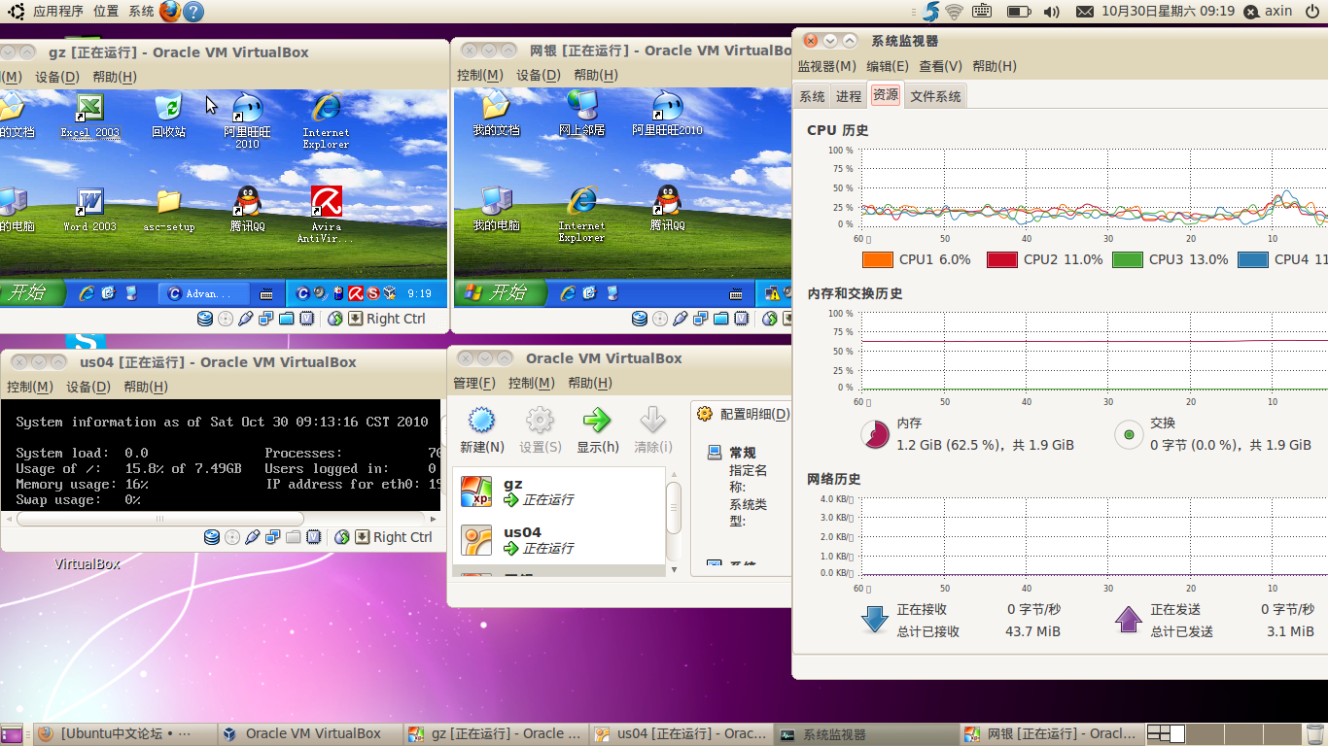This screenshot has width=1328, height=746.
Task: Switch to 系统监视器 taskbar button
Action: pyautogui.click(x=868, y=734)
